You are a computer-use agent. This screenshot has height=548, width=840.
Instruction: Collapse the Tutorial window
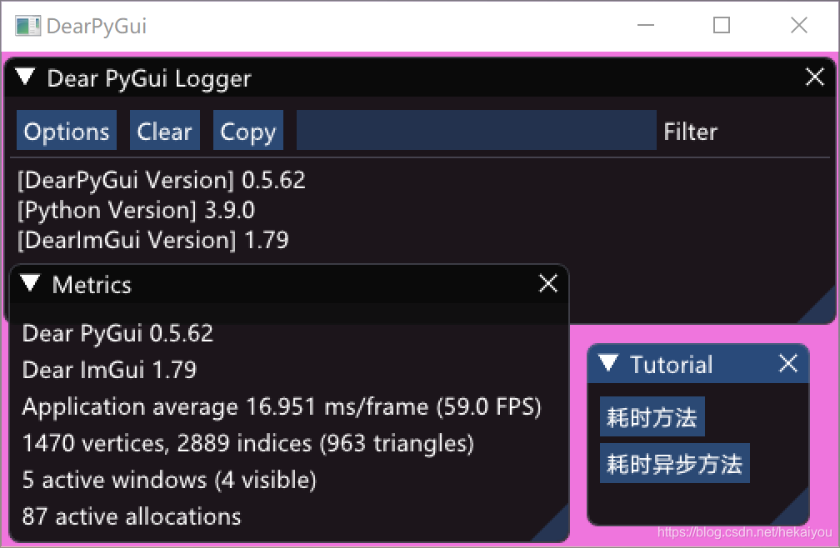click(608, 363)
